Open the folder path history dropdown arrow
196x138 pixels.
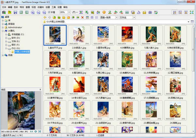(x=188, y=22)
